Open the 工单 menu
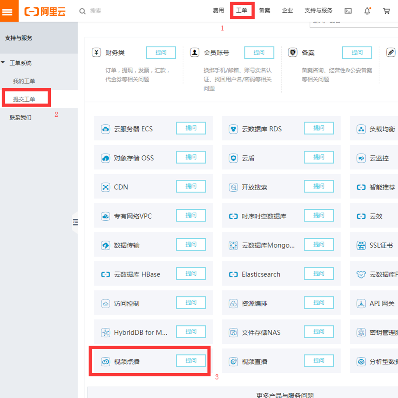Screen dimensions: 398x398 pos(241,11)
